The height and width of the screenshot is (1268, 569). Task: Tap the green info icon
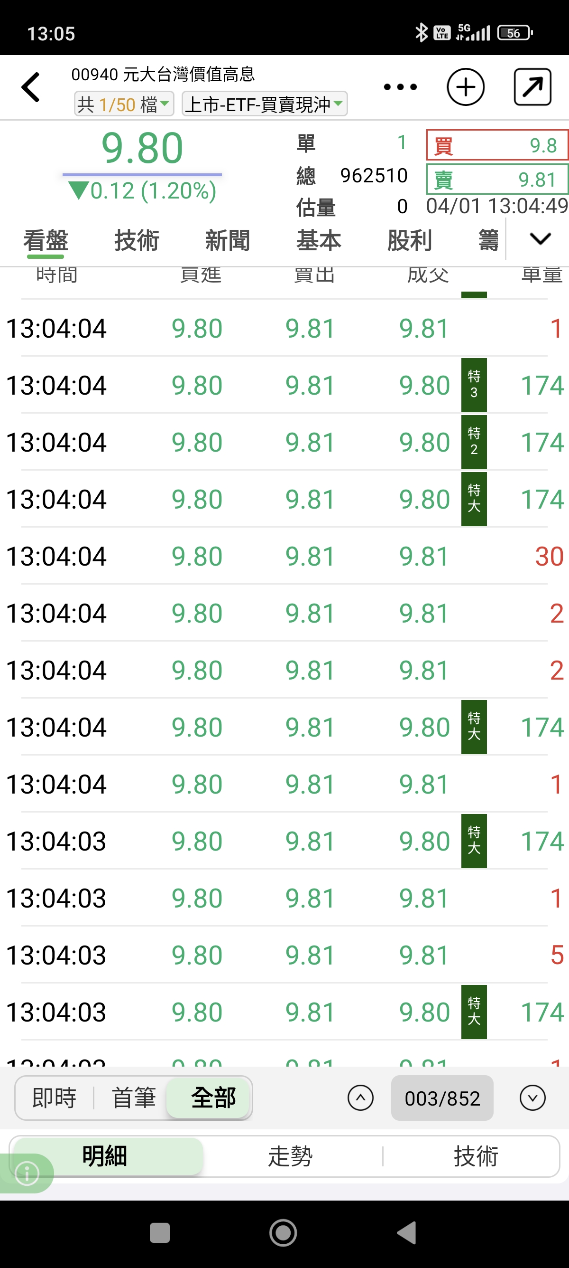[x=27, y=1173]
